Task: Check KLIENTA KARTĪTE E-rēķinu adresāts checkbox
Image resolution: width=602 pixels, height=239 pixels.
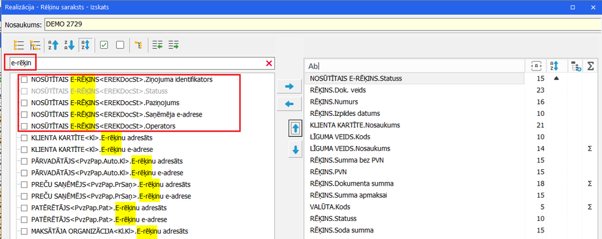Action: coord(24,138)
